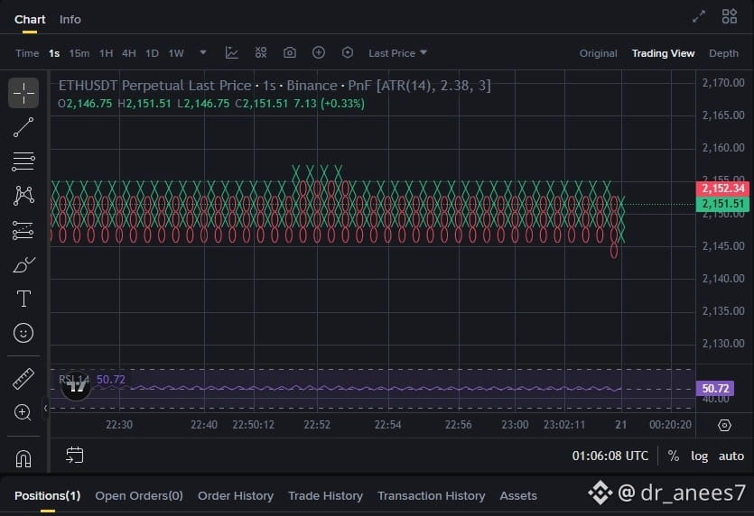Screen dimensions: 754x516
Task: Open the Fibonacci retracement tool
Action: 23,161
